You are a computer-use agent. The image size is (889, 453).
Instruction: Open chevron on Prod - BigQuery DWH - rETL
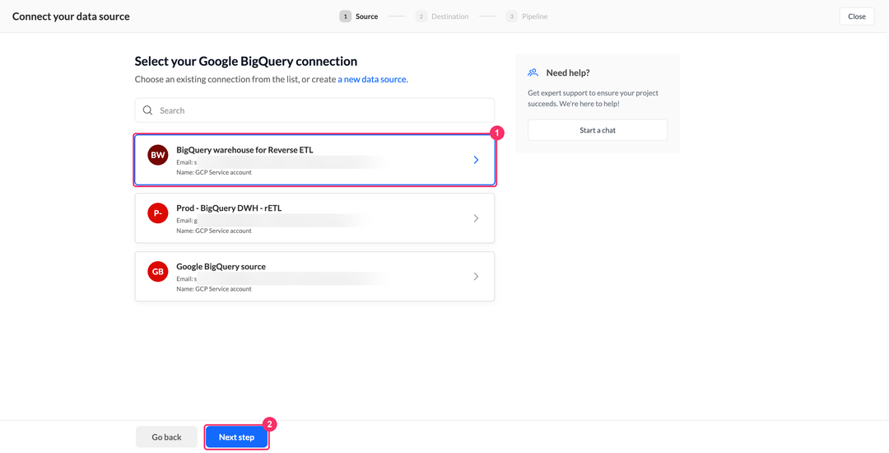[476, 218]
